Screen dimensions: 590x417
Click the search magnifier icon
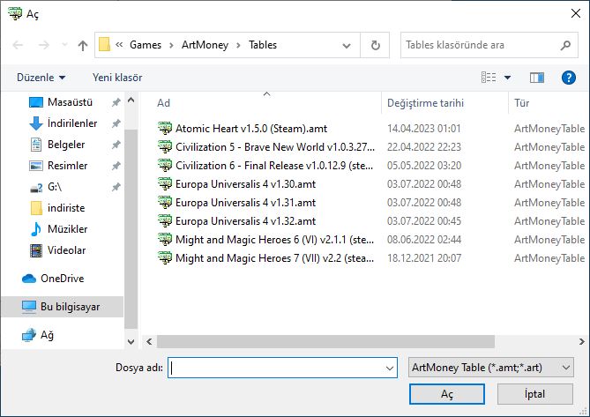point(565,45)
